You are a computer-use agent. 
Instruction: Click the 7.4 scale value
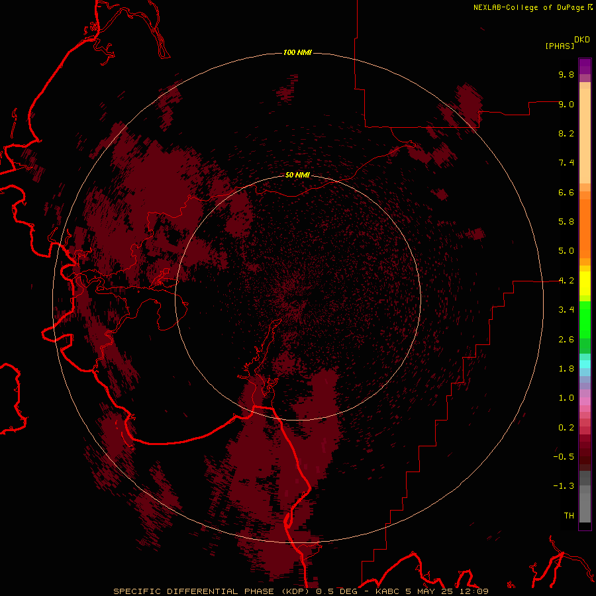pyautogui.click(x=566, y=163)
